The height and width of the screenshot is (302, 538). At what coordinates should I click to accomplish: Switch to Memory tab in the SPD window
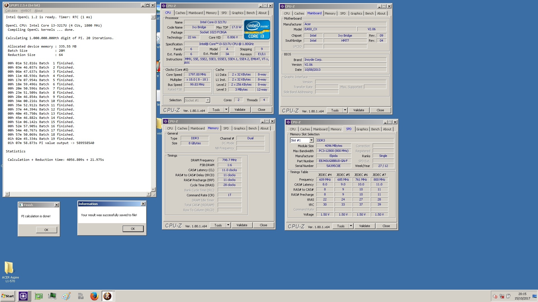coord(336,129)
